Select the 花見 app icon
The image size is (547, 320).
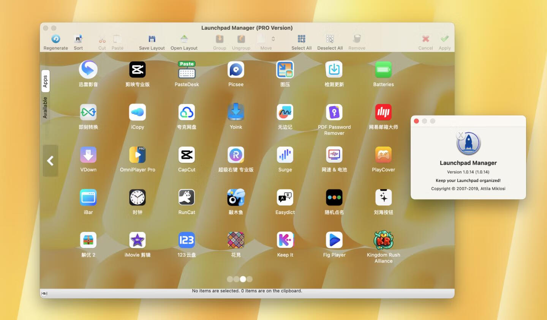point(236,240)
